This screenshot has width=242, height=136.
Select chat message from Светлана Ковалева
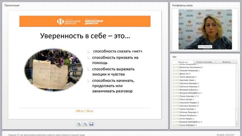pyautogui.click(x=186, y=87)
